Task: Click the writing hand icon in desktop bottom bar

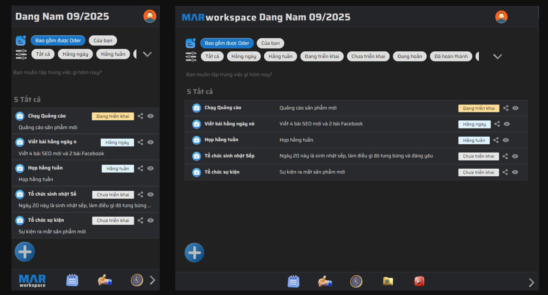Action: pos(325,281)
